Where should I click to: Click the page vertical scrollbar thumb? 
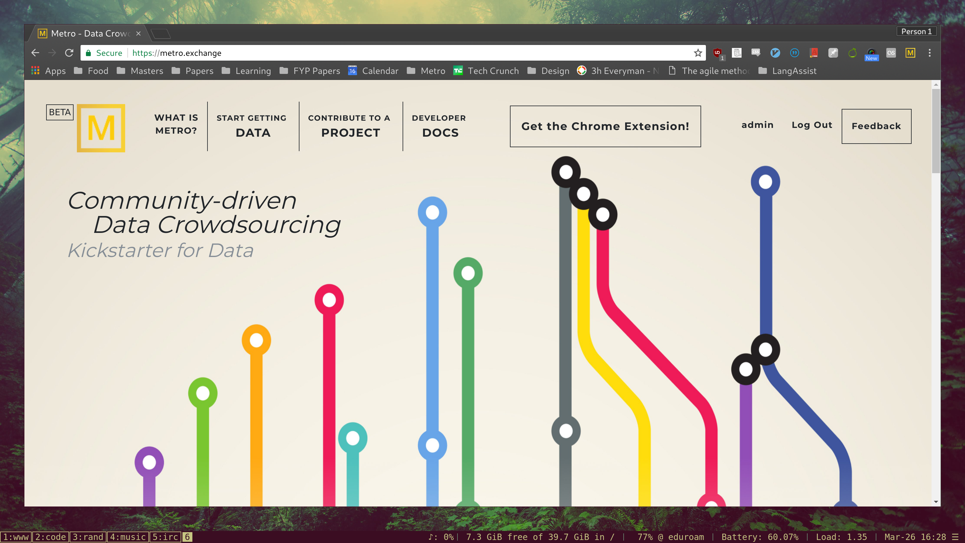click(x=936, y=131)
